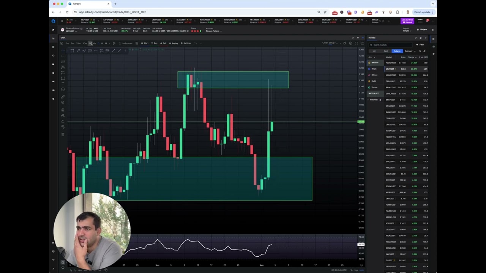Click the zoom in magnifier tool in left toolbar
The width and height of the screenshot is (486, 273).
point(63,102)
